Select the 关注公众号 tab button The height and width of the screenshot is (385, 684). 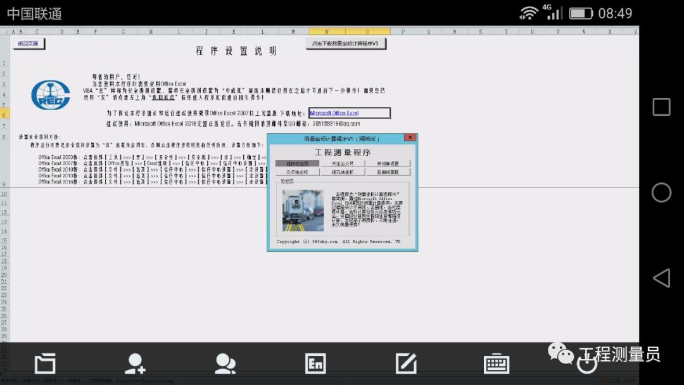(343, 163)
